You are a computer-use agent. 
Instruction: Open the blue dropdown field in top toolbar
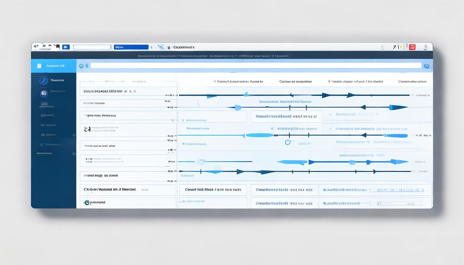[131, 47]
